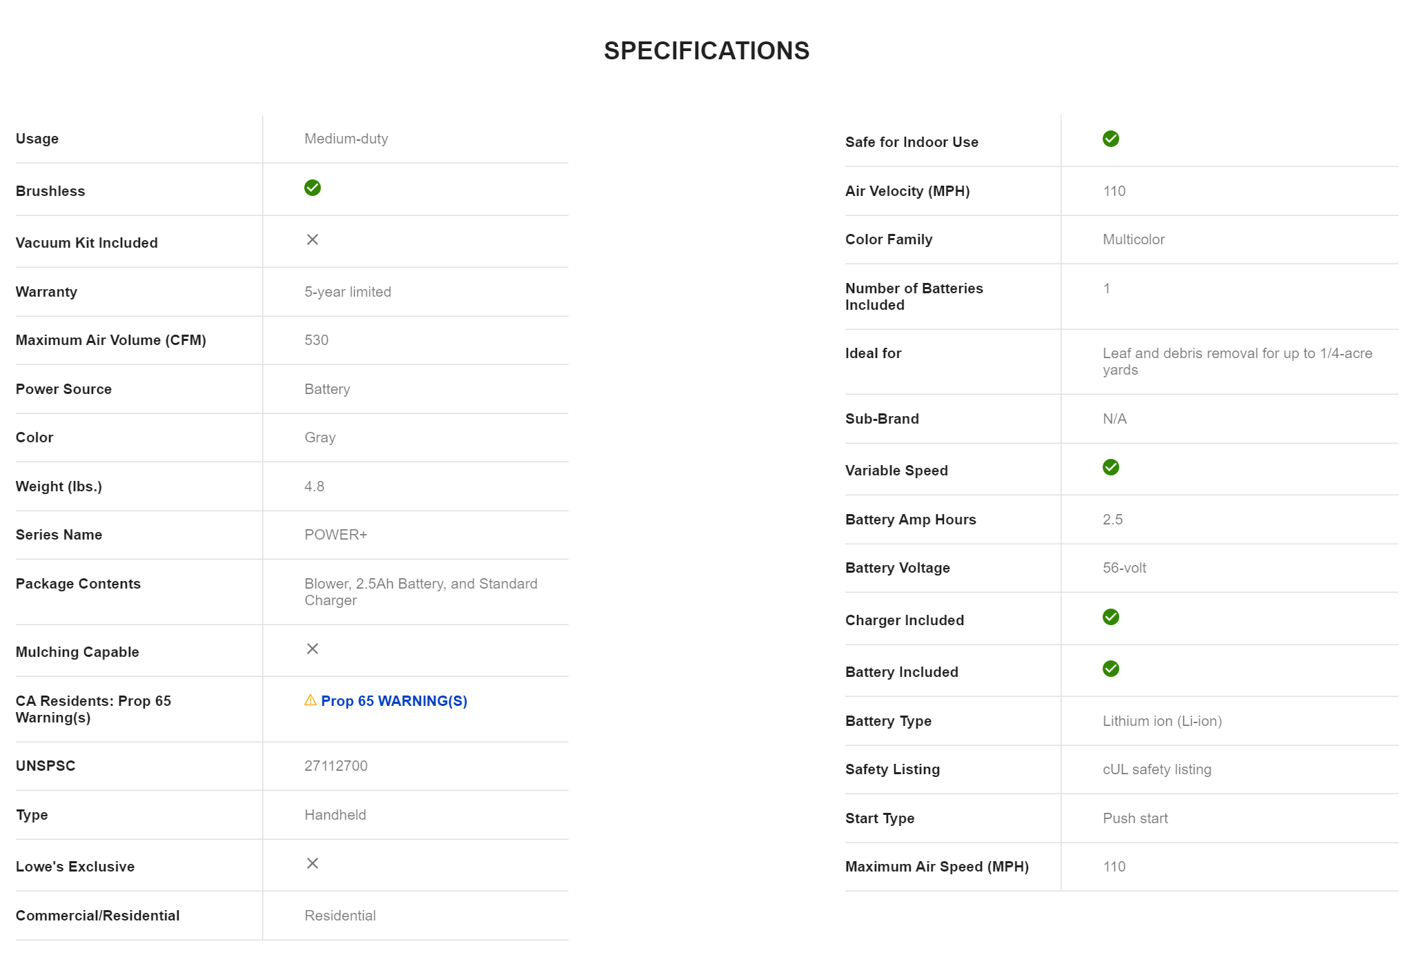Click the Package Contents description text
This screenshot has height=955, width=1427.
click(x=420, y=592)
